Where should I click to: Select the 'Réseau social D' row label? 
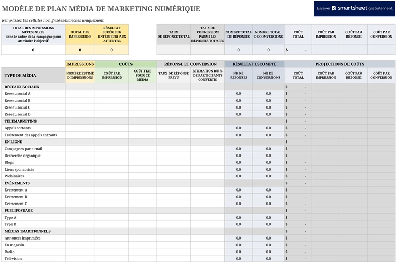point(17,114)
